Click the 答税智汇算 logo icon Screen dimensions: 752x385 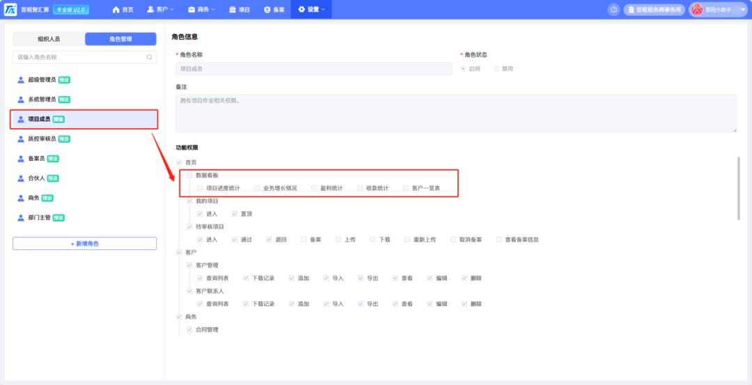[10, 10]
